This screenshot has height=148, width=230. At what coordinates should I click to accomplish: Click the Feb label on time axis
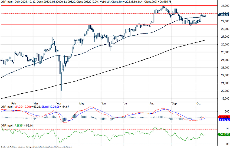click(13, 103)
